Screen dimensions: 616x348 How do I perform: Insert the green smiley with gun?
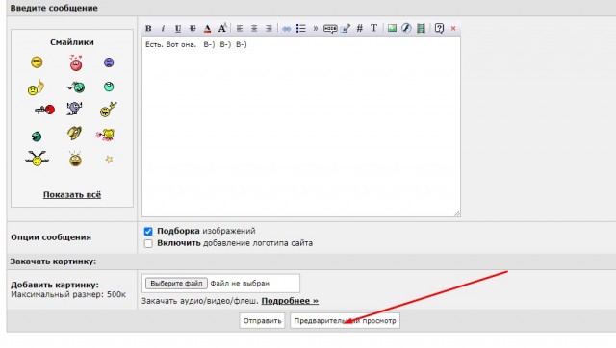76,87
